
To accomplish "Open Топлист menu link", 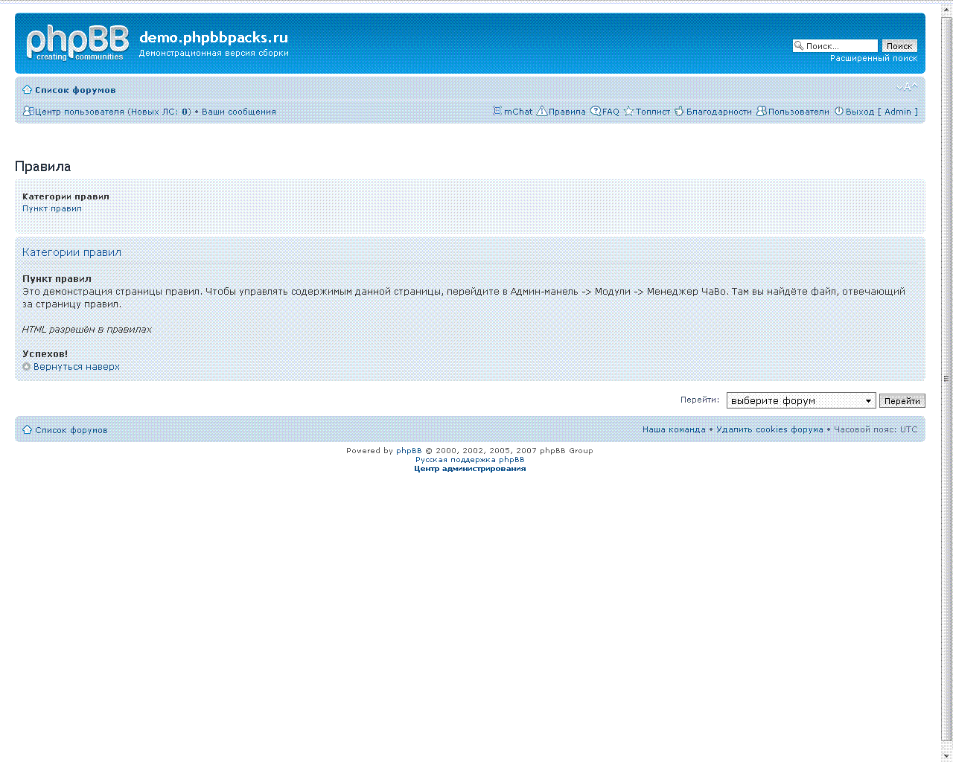I will tap(653, 112).
